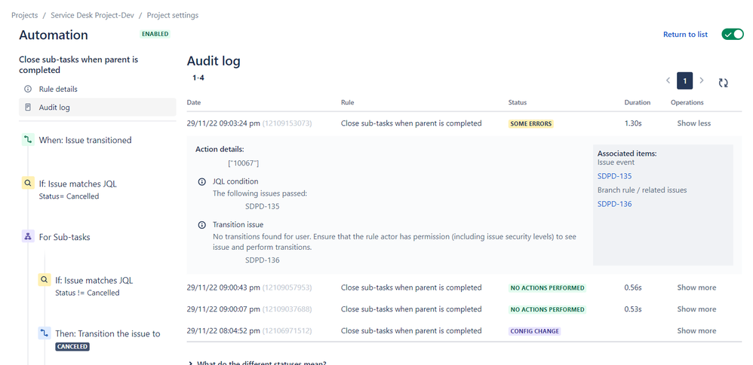Open the SDPD-135 associated issue link
This screenshot has height=365, width=753.
(x=614, y=176)
